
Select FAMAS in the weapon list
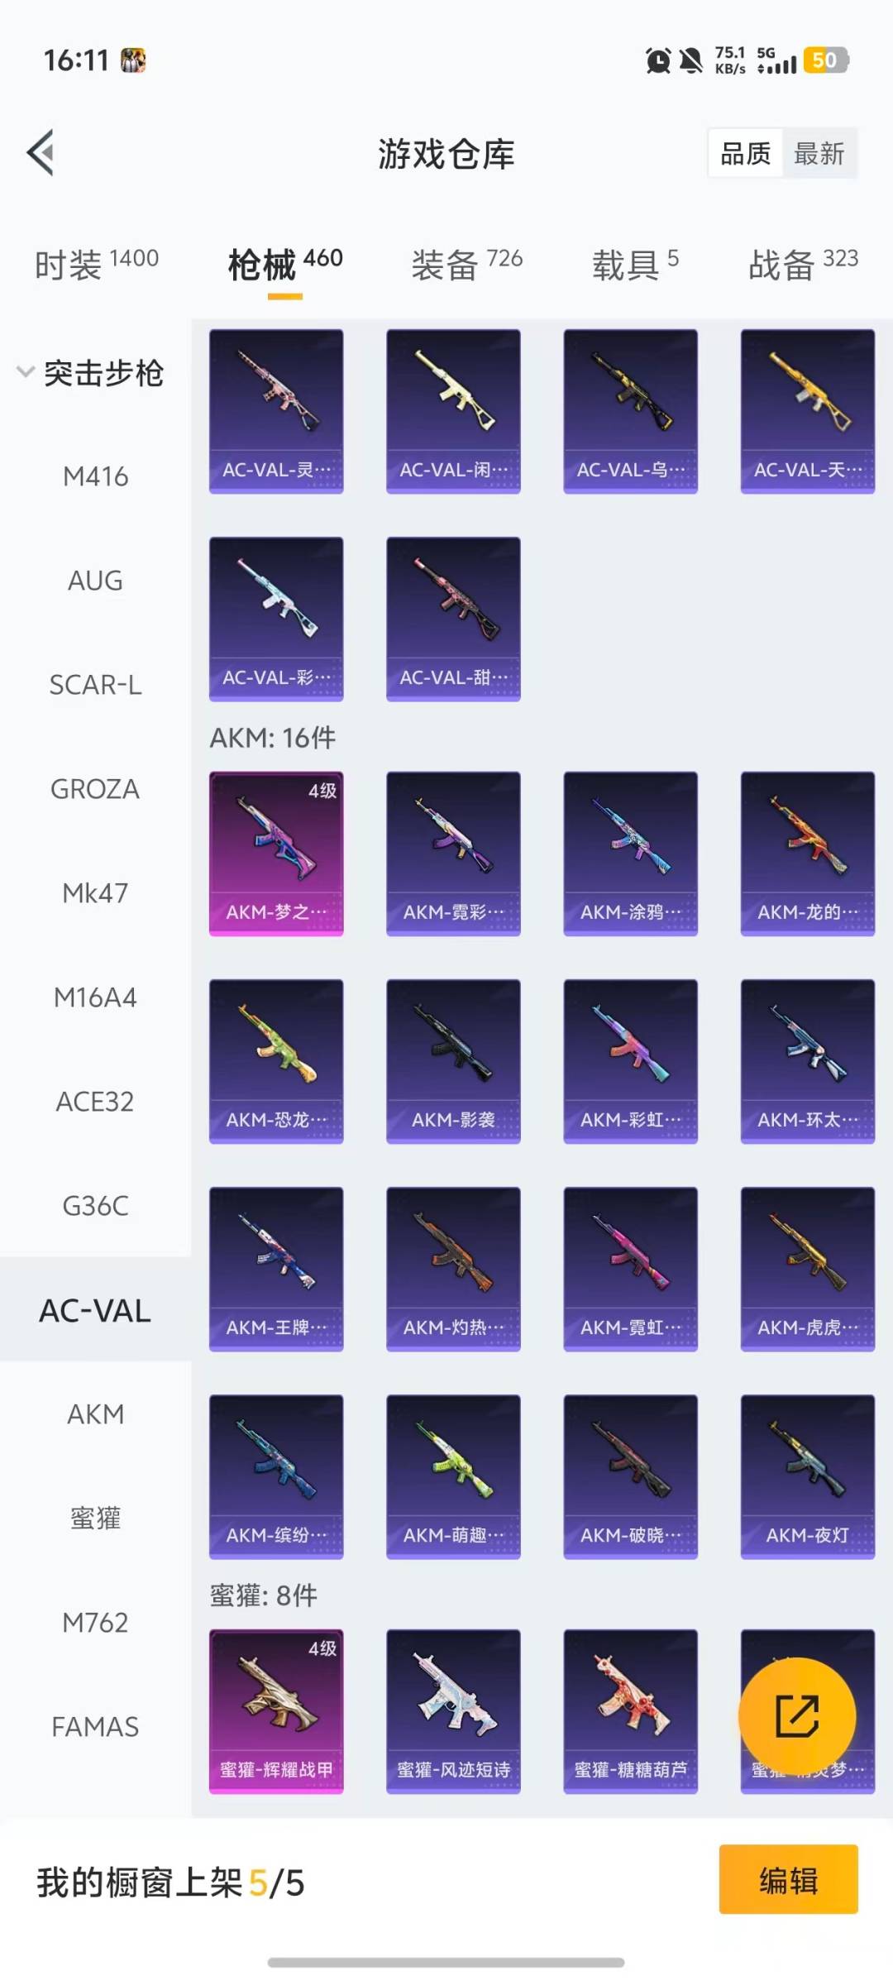[x=96, y=1727]
